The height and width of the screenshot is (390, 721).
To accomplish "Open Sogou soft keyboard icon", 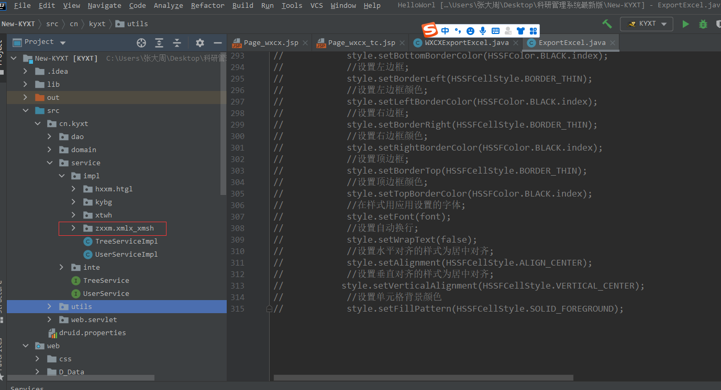I will coord(495,31).
